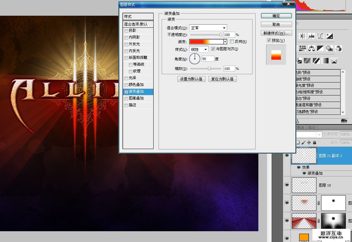The width and height of the screenshot is (352, 242).
Task: Open the 混合模式 blend mode dropdown
Action: [x=208, y=28]
